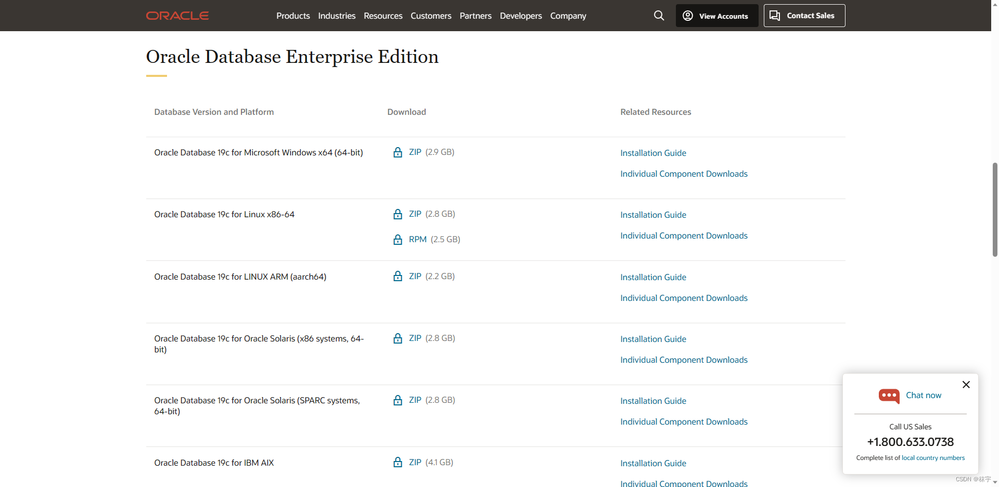Image resolution: width=999 pixels, height=487 pixels.
Task: Download ZIP for Solaris SPARC systems
Action: [x=415, y=400]
